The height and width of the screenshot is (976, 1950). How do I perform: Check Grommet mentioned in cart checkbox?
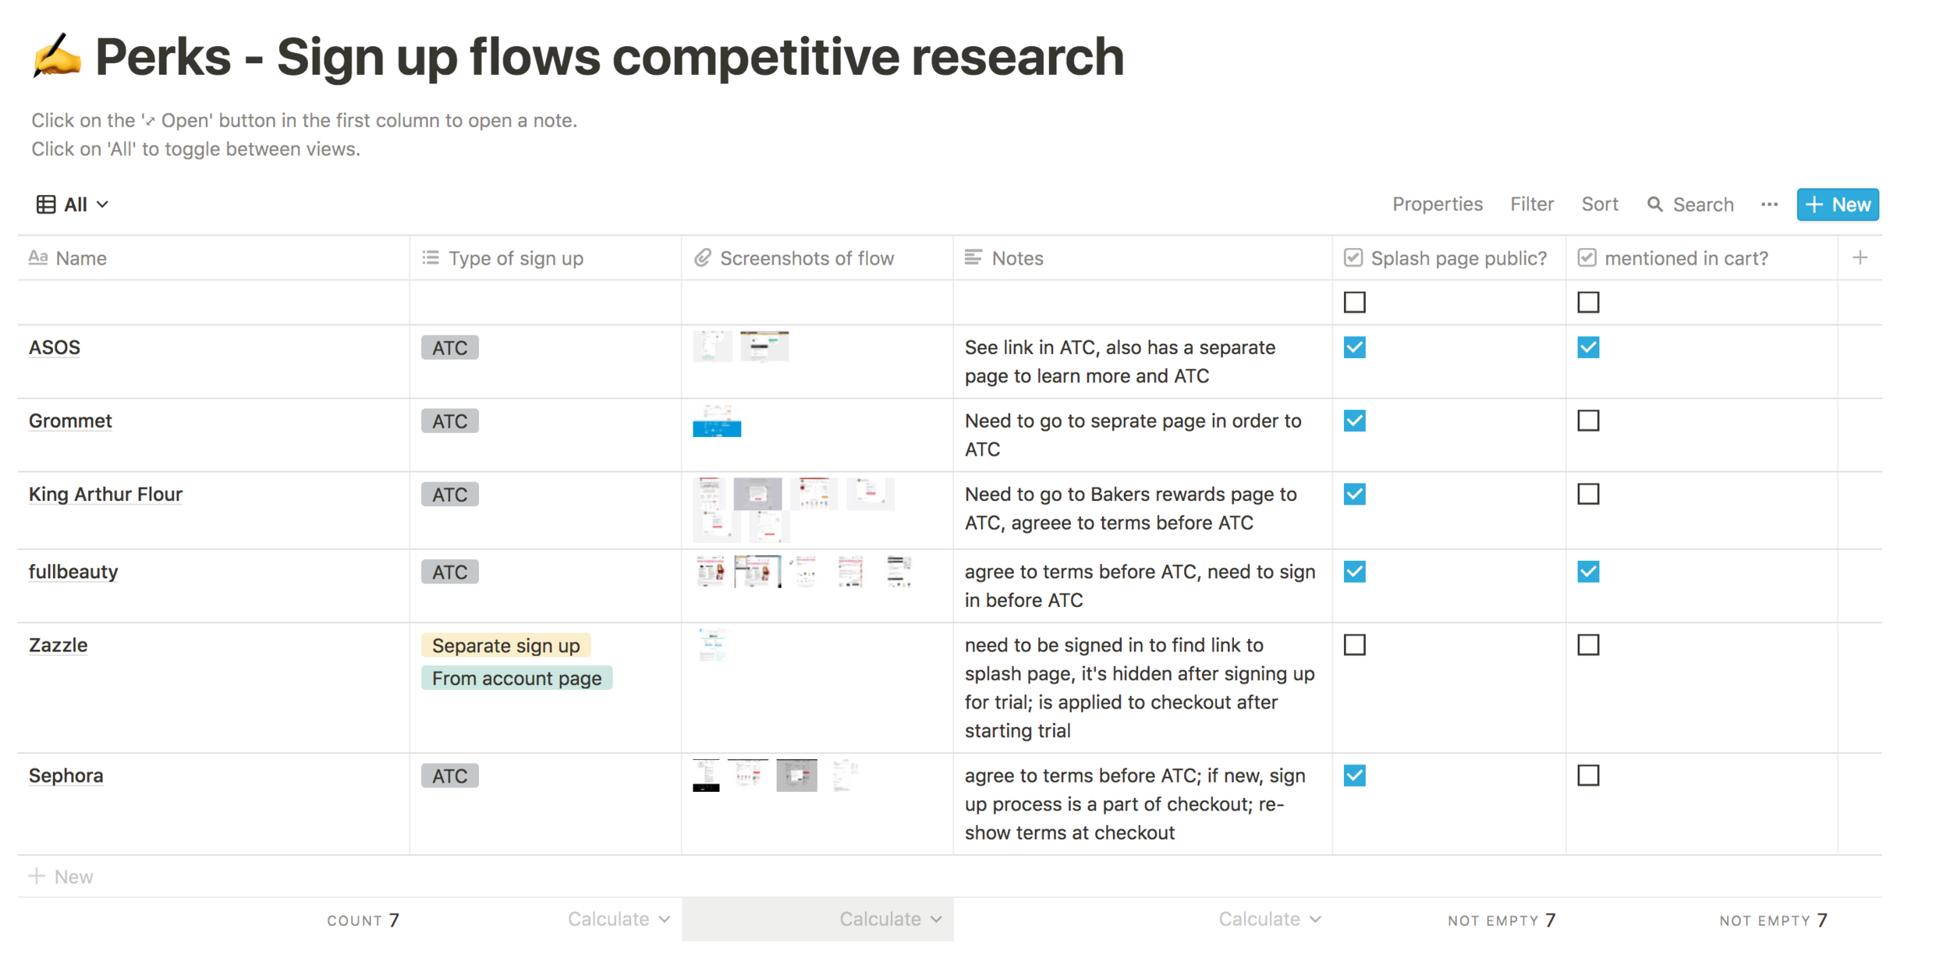click(1588, 421)
